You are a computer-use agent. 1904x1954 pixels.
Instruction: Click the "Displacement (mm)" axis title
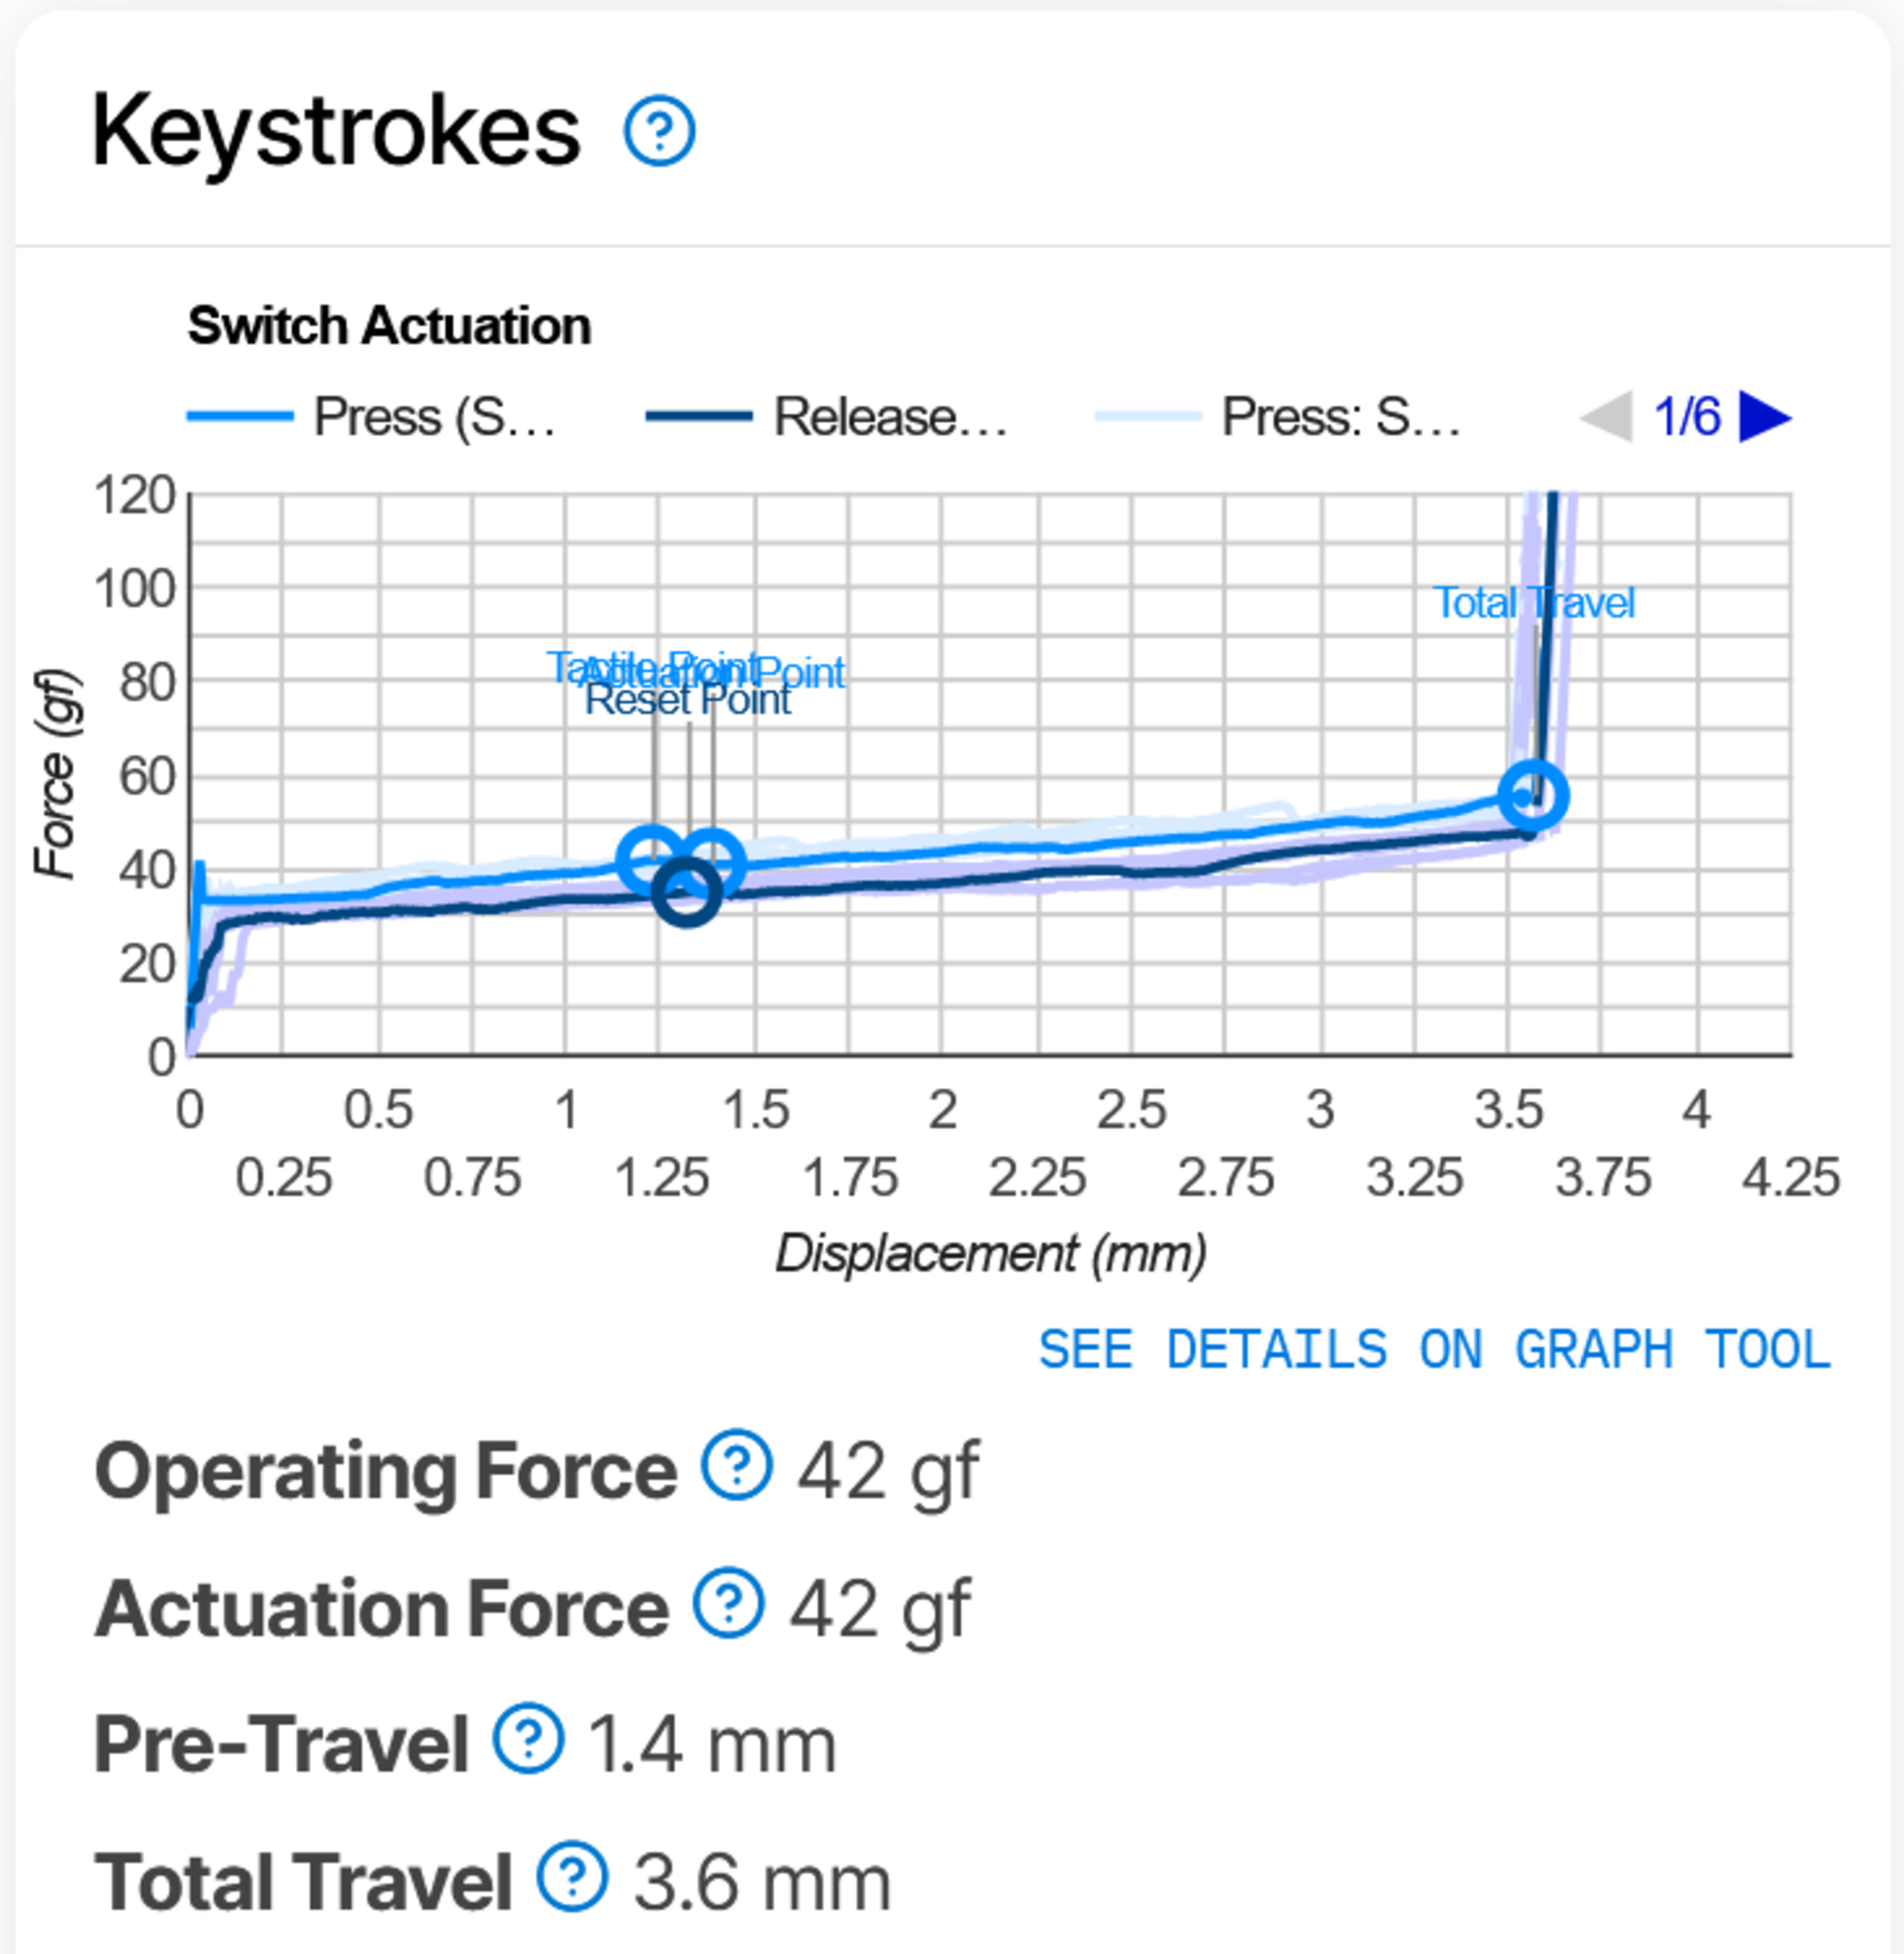point(991,1253)
